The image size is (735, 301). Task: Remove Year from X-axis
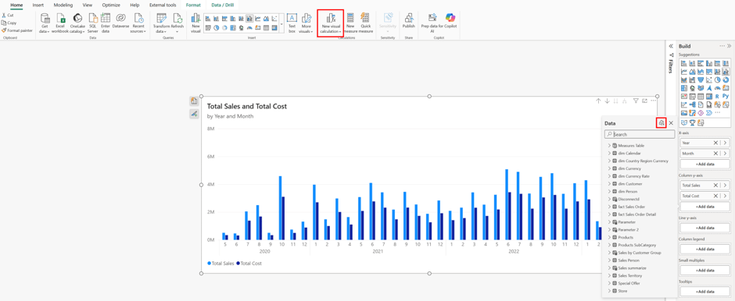(x=715, y=143)
